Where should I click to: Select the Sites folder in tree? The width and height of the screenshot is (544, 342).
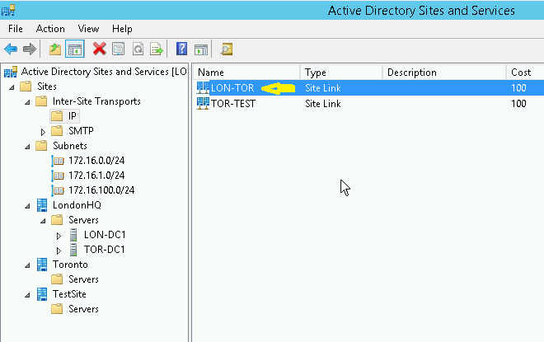tap(47, 87)
